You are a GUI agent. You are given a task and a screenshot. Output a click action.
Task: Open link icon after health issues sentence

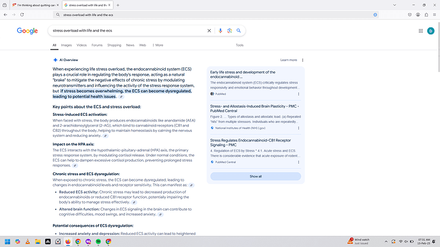(121, 97)
